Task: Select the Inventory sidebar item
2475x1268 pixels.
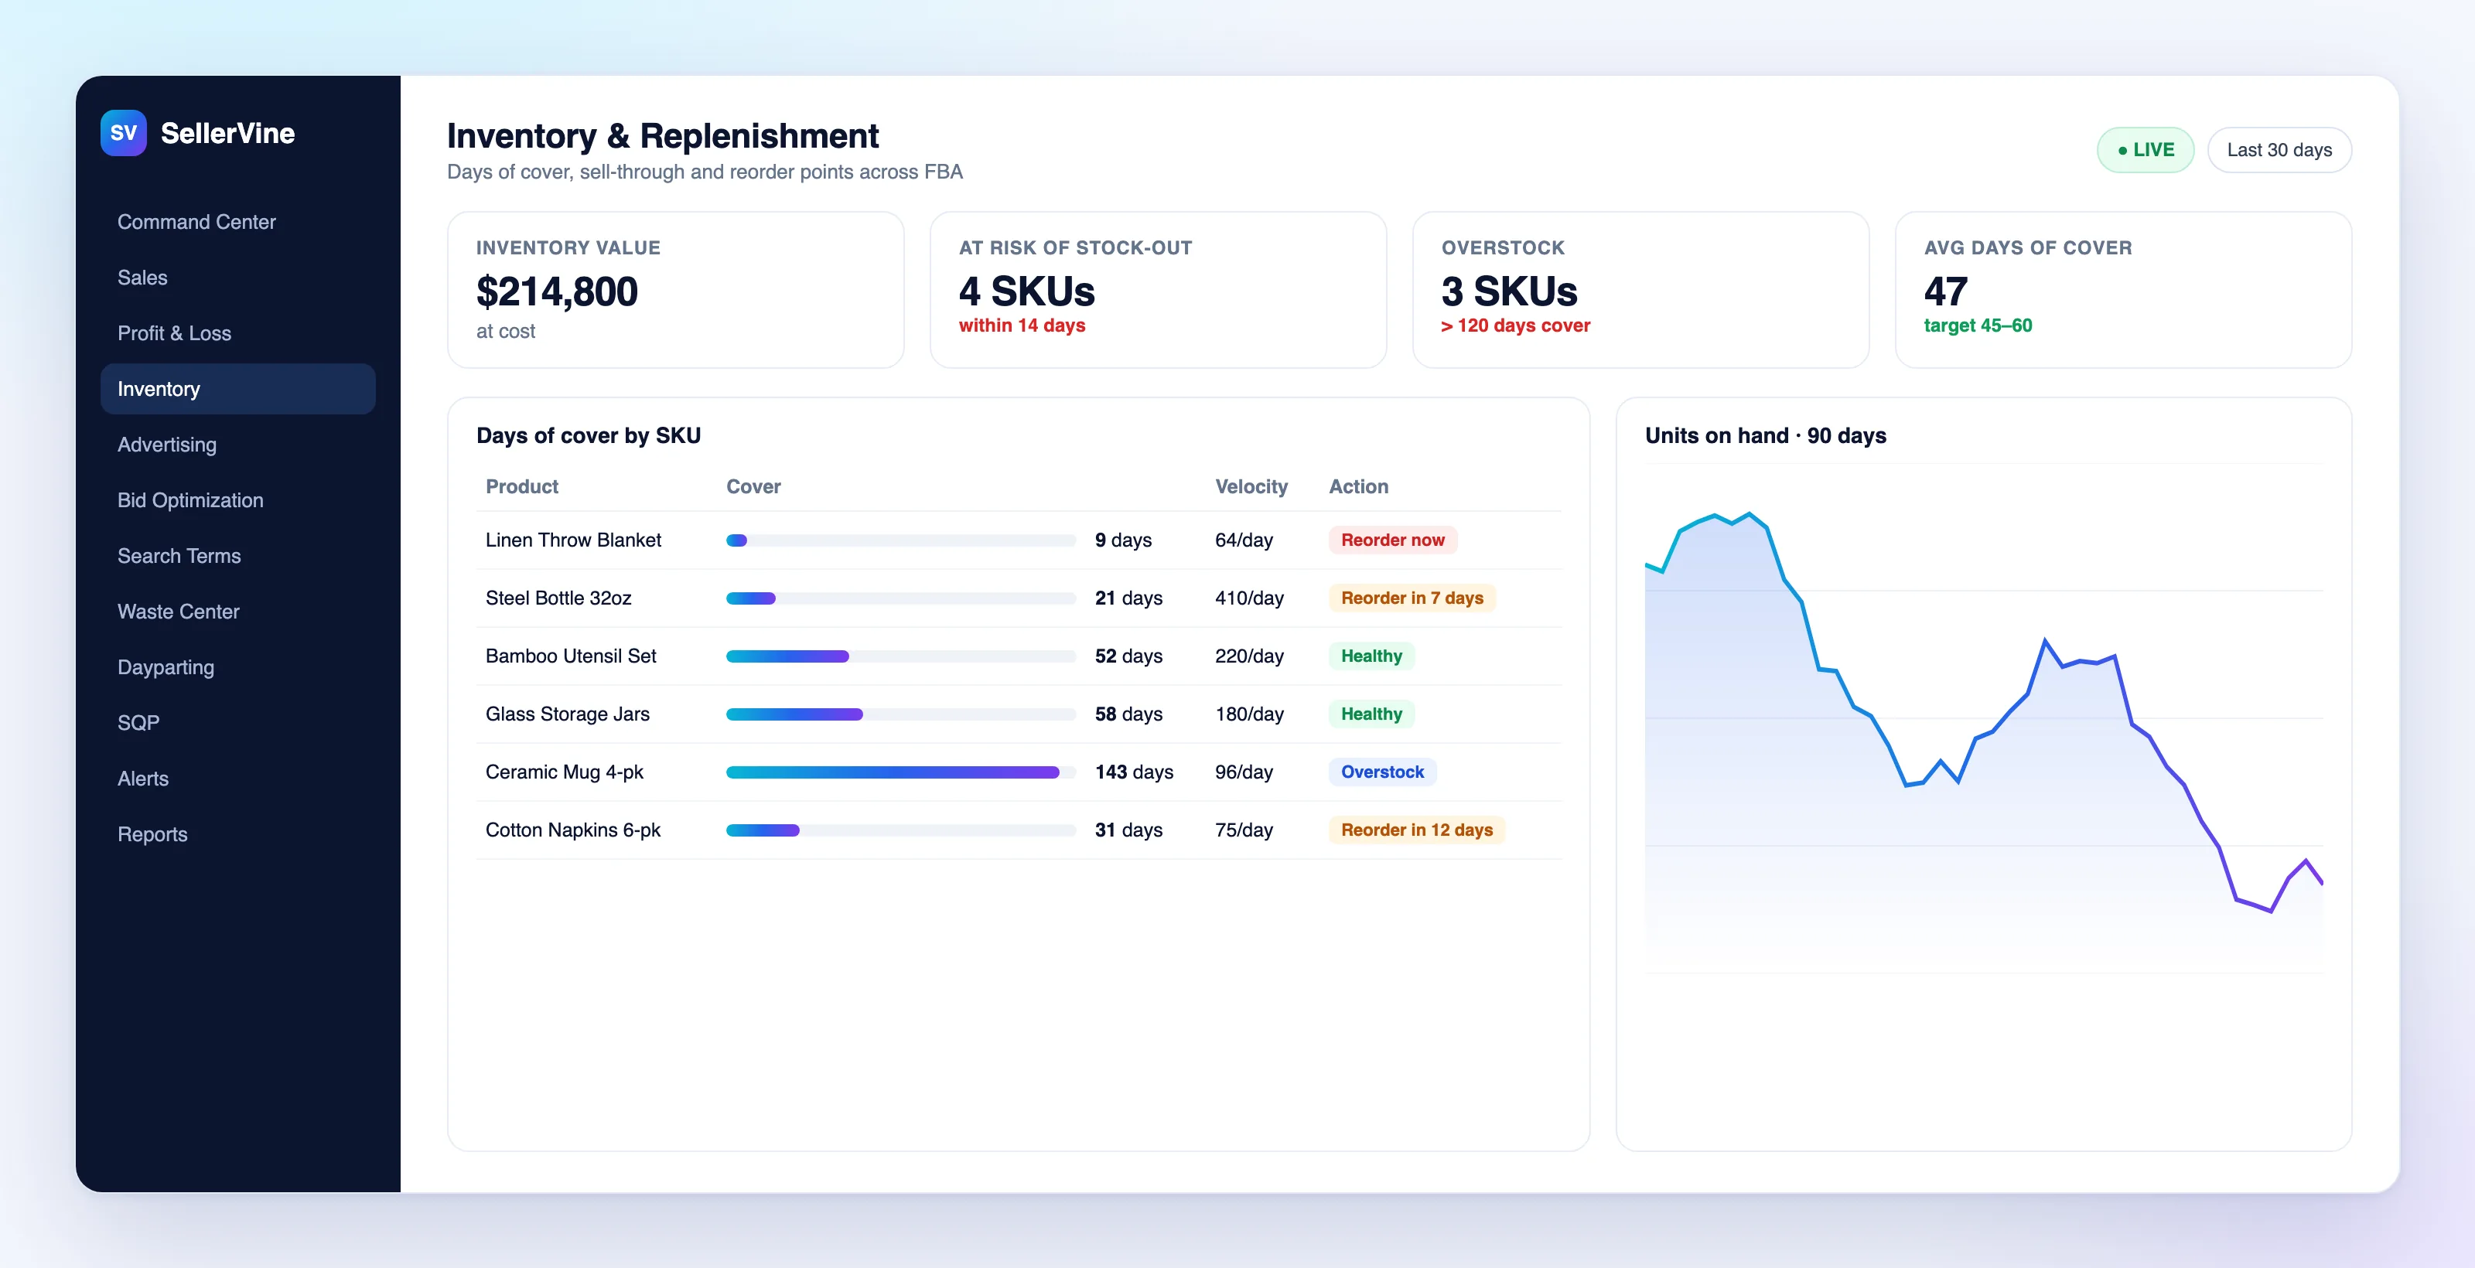Action: (x=237, y=389)
